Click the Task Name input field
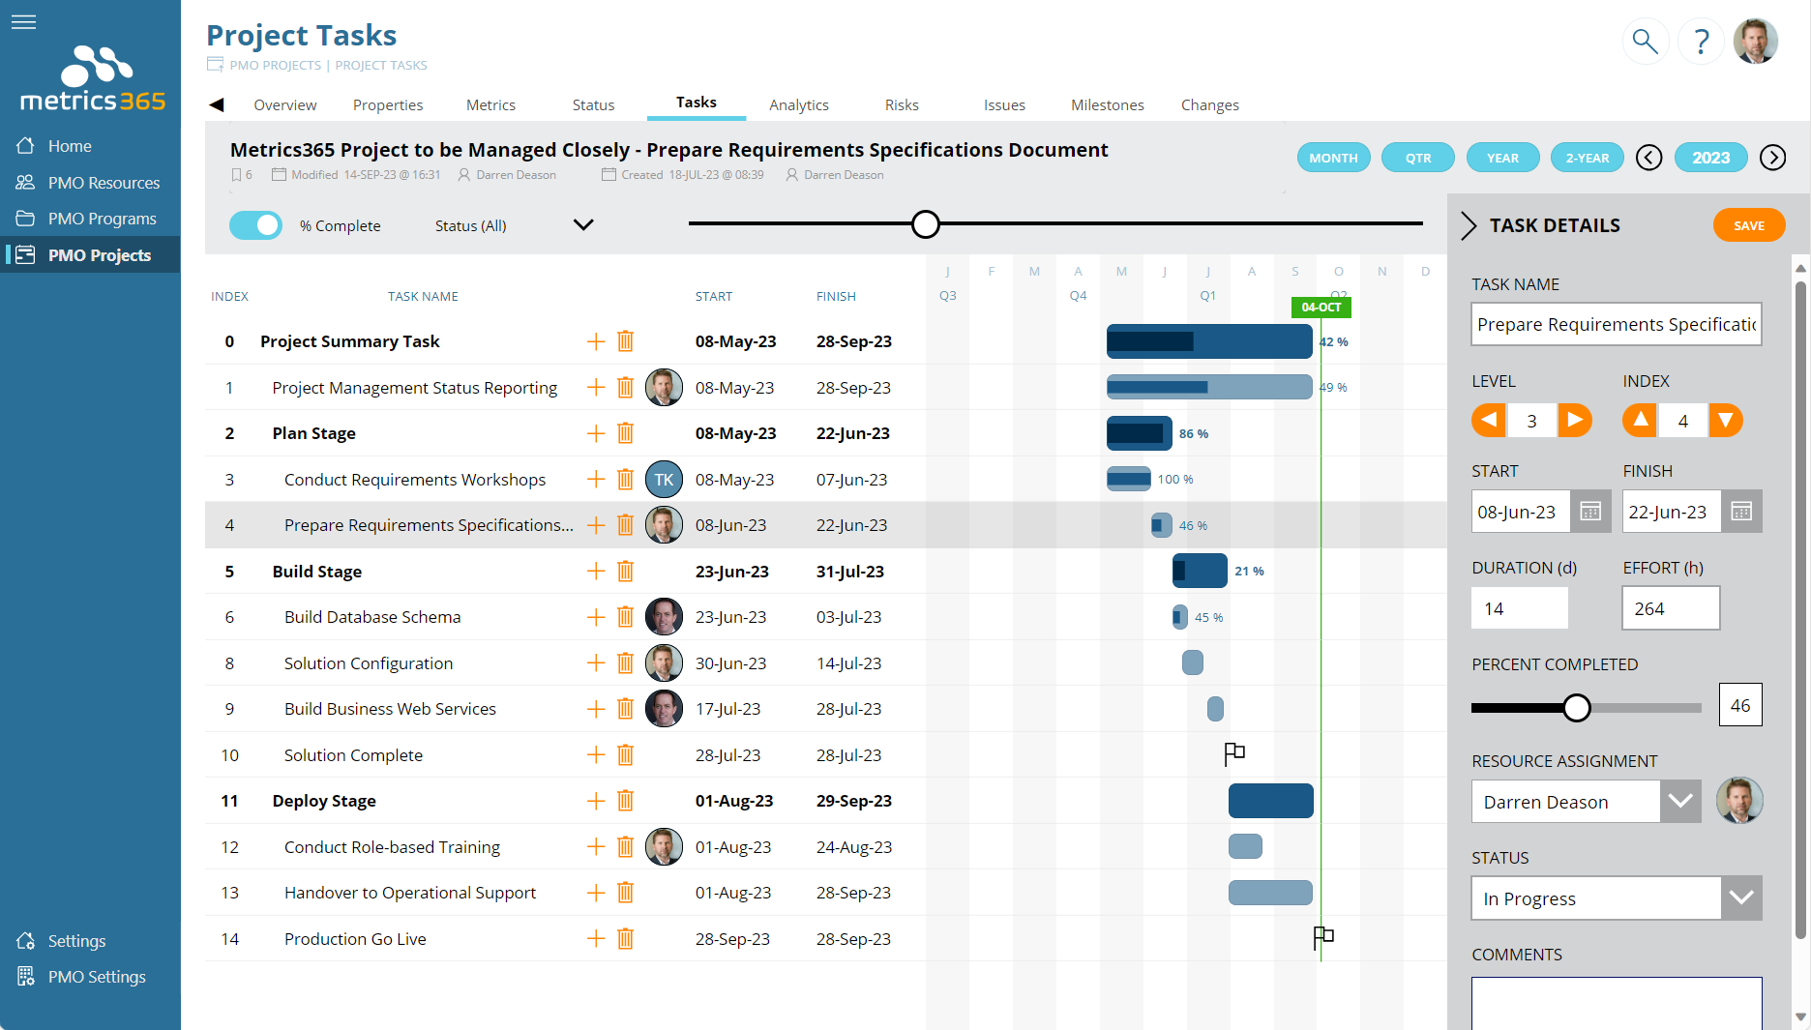 click(x=1617, y=324)
